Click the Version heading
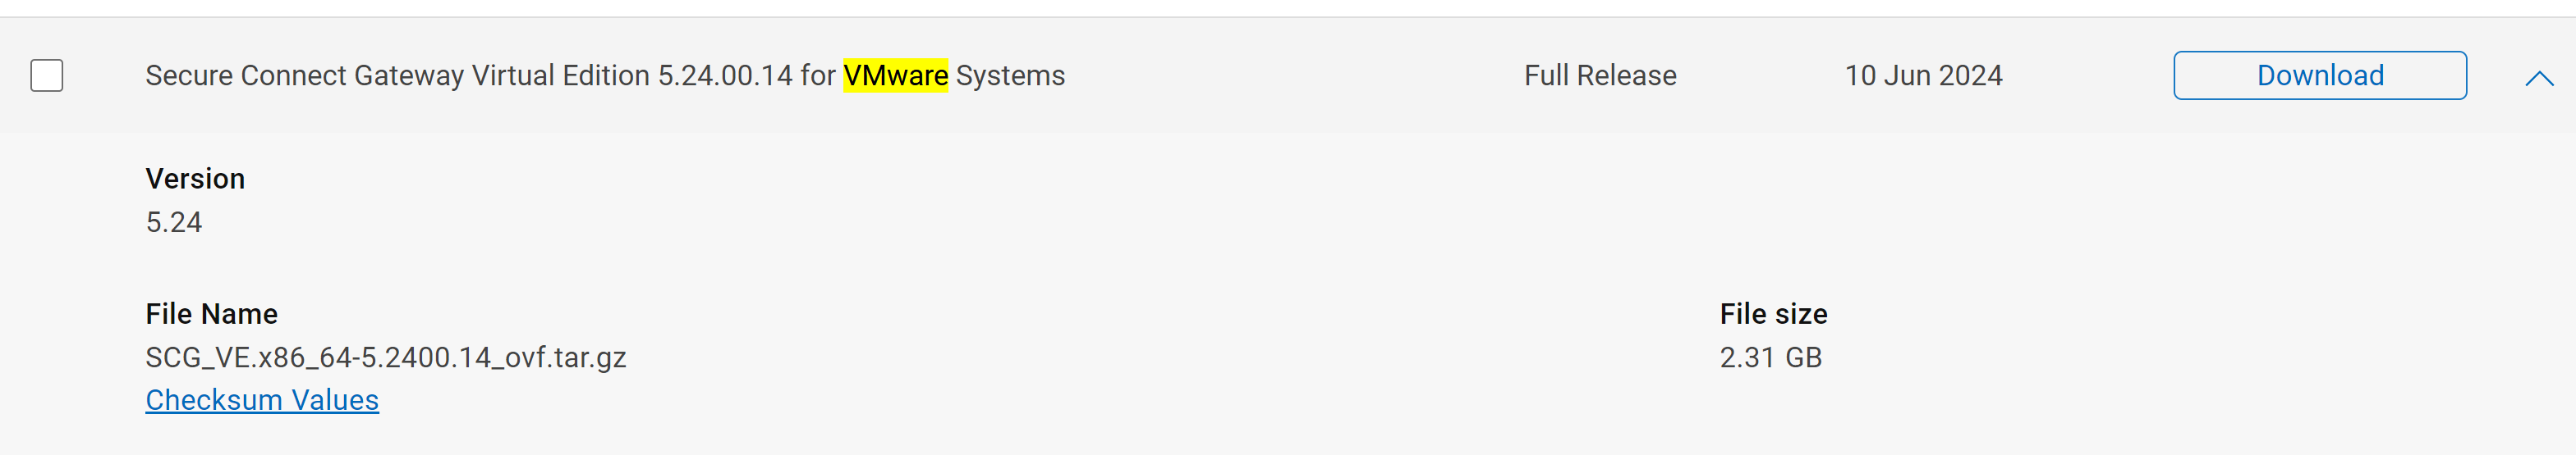 click(x=195, y=179)
